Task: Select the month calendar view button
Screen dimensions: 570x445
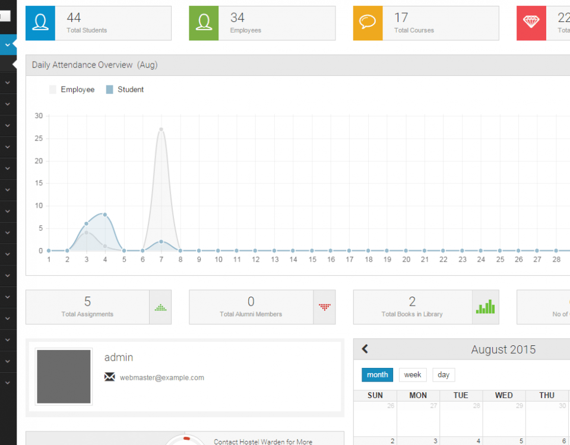Action: pyautogui.click(x=377, y=375)
